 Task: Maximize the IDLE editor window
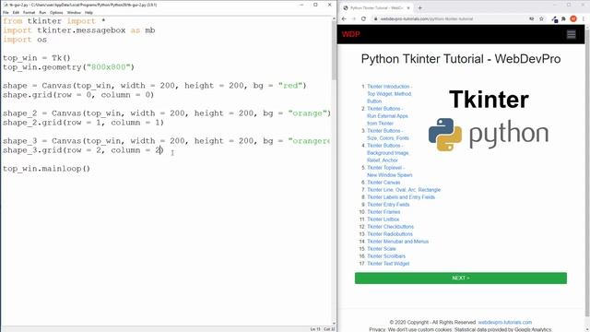(x=315, y=5)
